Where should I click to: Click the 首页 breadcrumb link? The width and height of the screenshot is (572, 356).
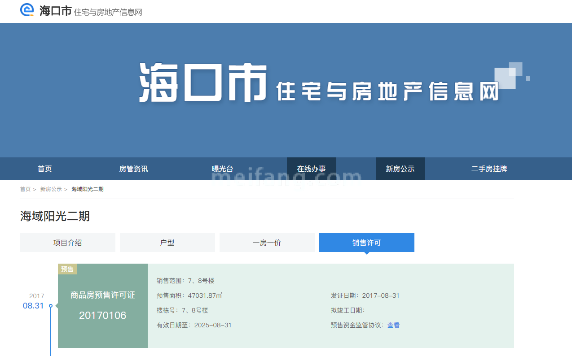25,189
